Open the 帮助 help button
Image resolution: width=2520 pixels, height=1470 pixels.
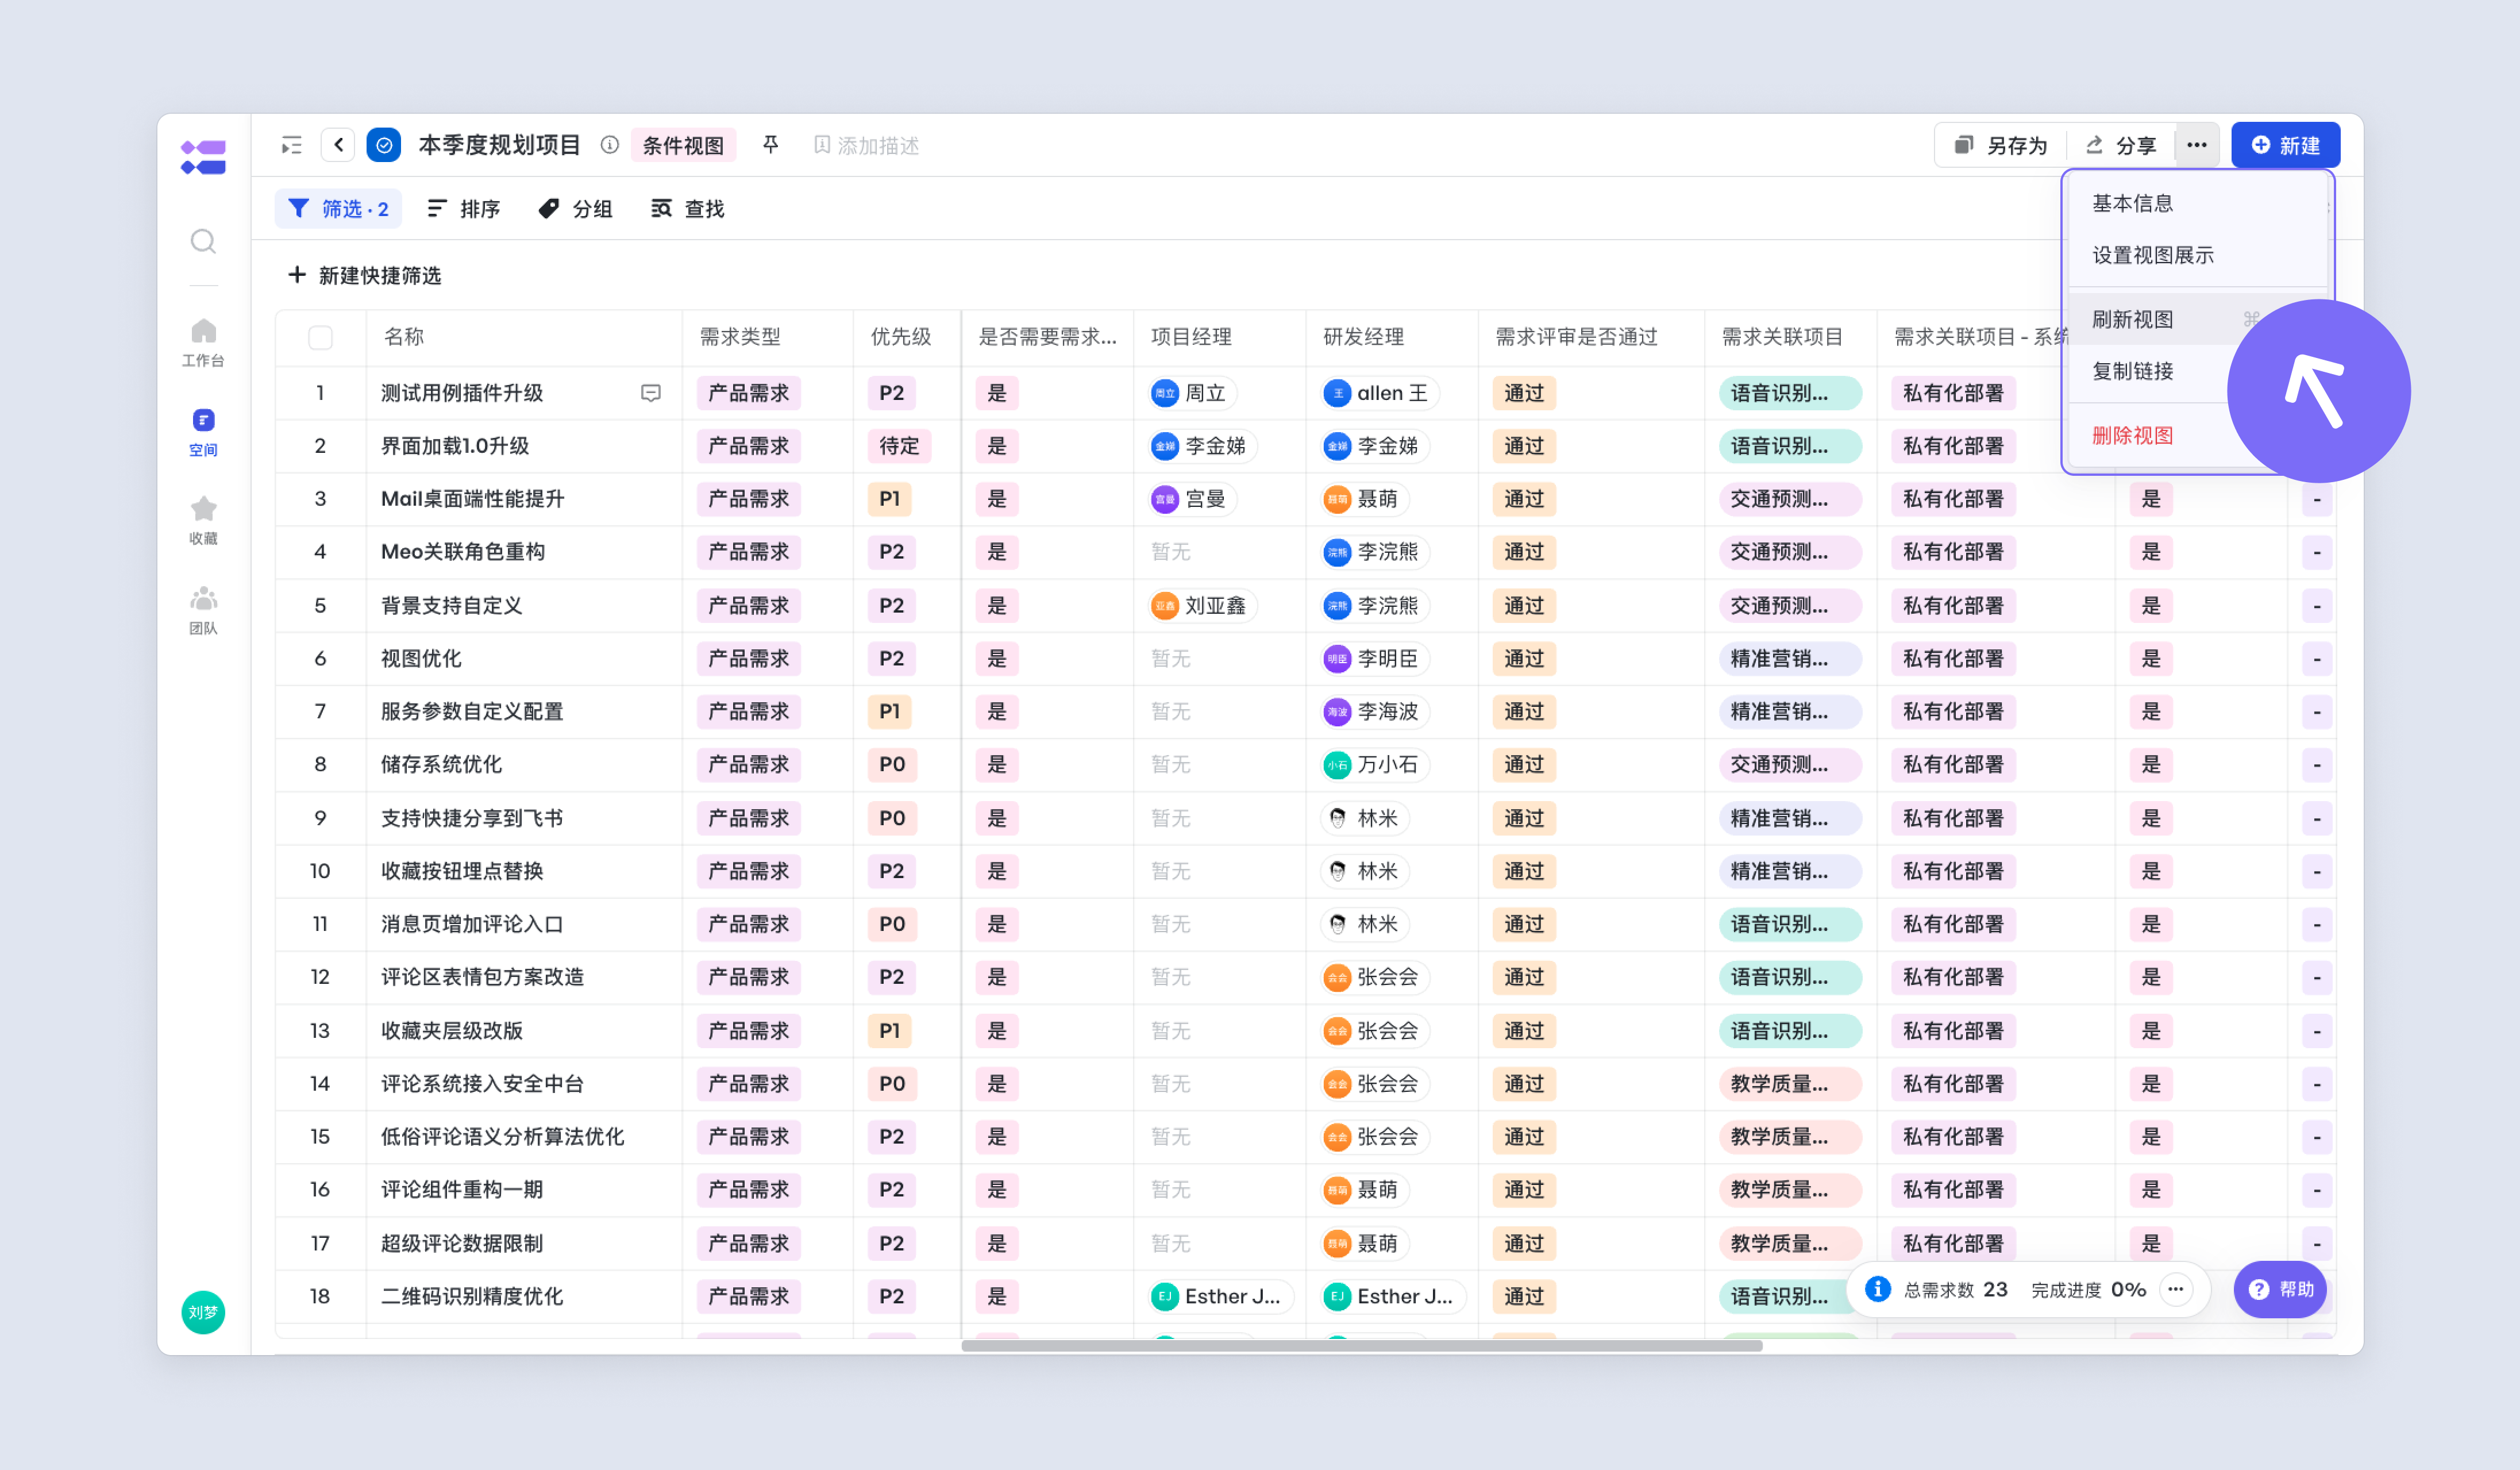coord(2281,1289)
